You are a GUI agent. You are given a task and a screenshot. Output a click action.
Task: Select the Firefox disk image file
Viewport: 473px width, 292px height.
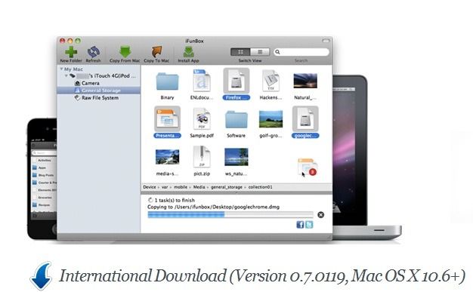coord(236,81)
